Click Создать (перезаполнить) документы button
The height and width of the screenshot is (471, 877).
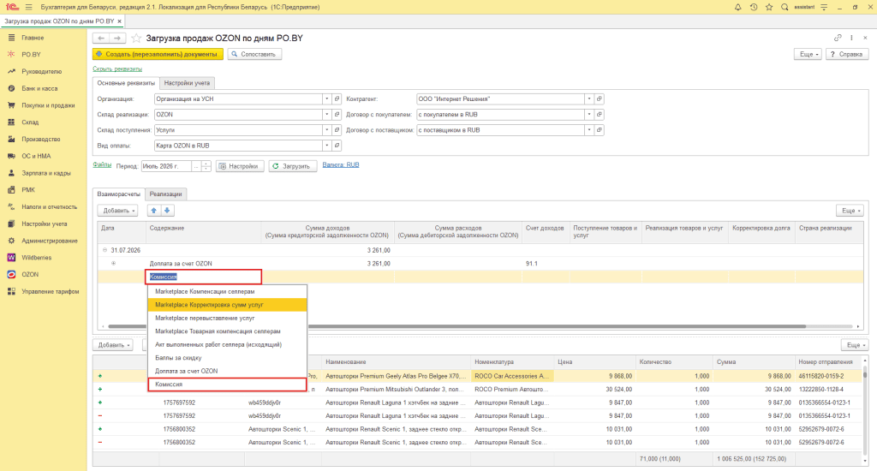click(x=158, y=54)
